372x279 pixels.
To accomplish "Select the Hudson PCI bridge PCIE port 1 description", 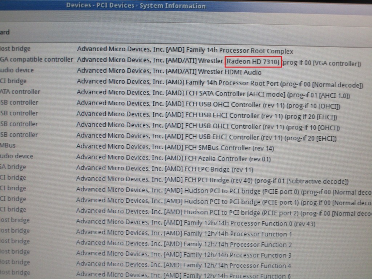I will (x=224, y=202).
